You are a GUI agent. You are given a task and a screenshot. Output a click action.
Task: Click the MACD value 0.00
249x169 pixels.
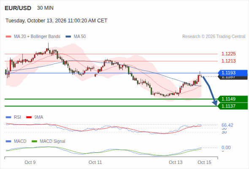tap(226, 147)
